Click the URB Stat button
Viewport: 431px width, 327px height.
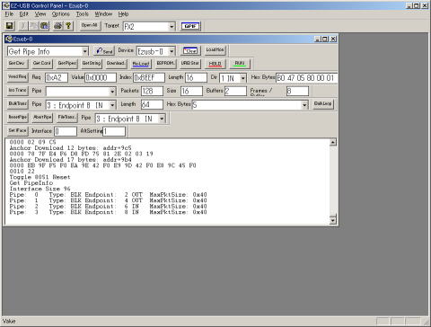tap(190, 64)
